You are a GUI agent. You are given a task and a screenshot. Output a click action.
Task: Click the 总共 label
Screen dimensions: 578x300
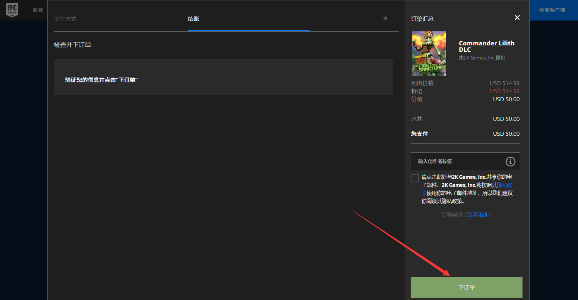click(417, 119)
